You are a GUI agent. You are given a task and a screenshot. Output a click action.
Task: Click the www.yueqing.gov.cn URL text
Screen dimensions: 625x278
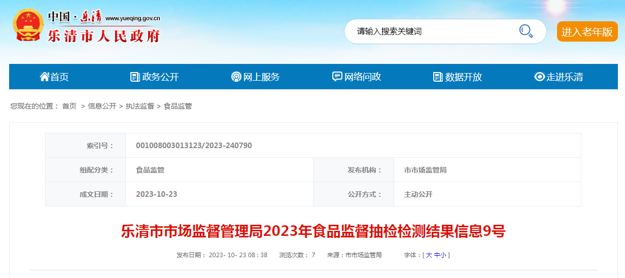133,18
